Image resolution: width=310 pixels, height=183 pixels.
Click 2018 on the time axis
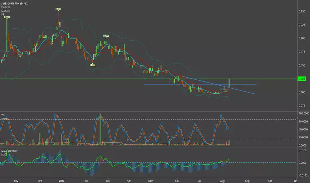click(62, 181)
